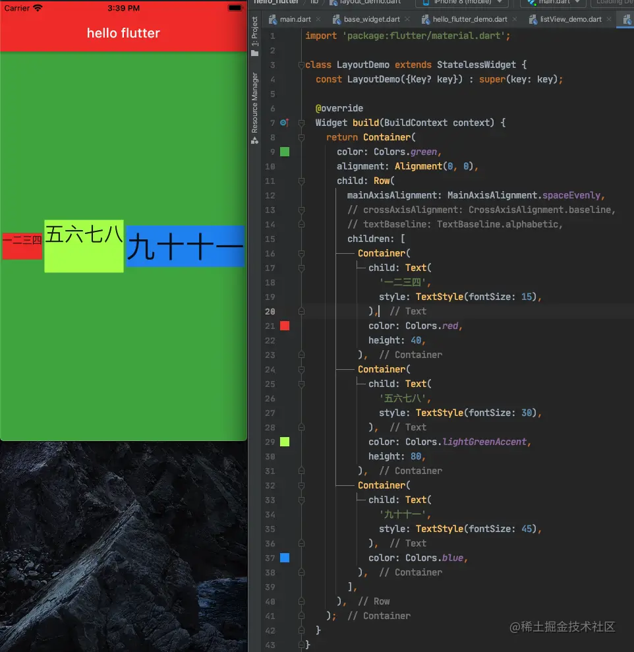Switch to the main.dart editor tab
The image size is (634, 652).
[295, 19]
